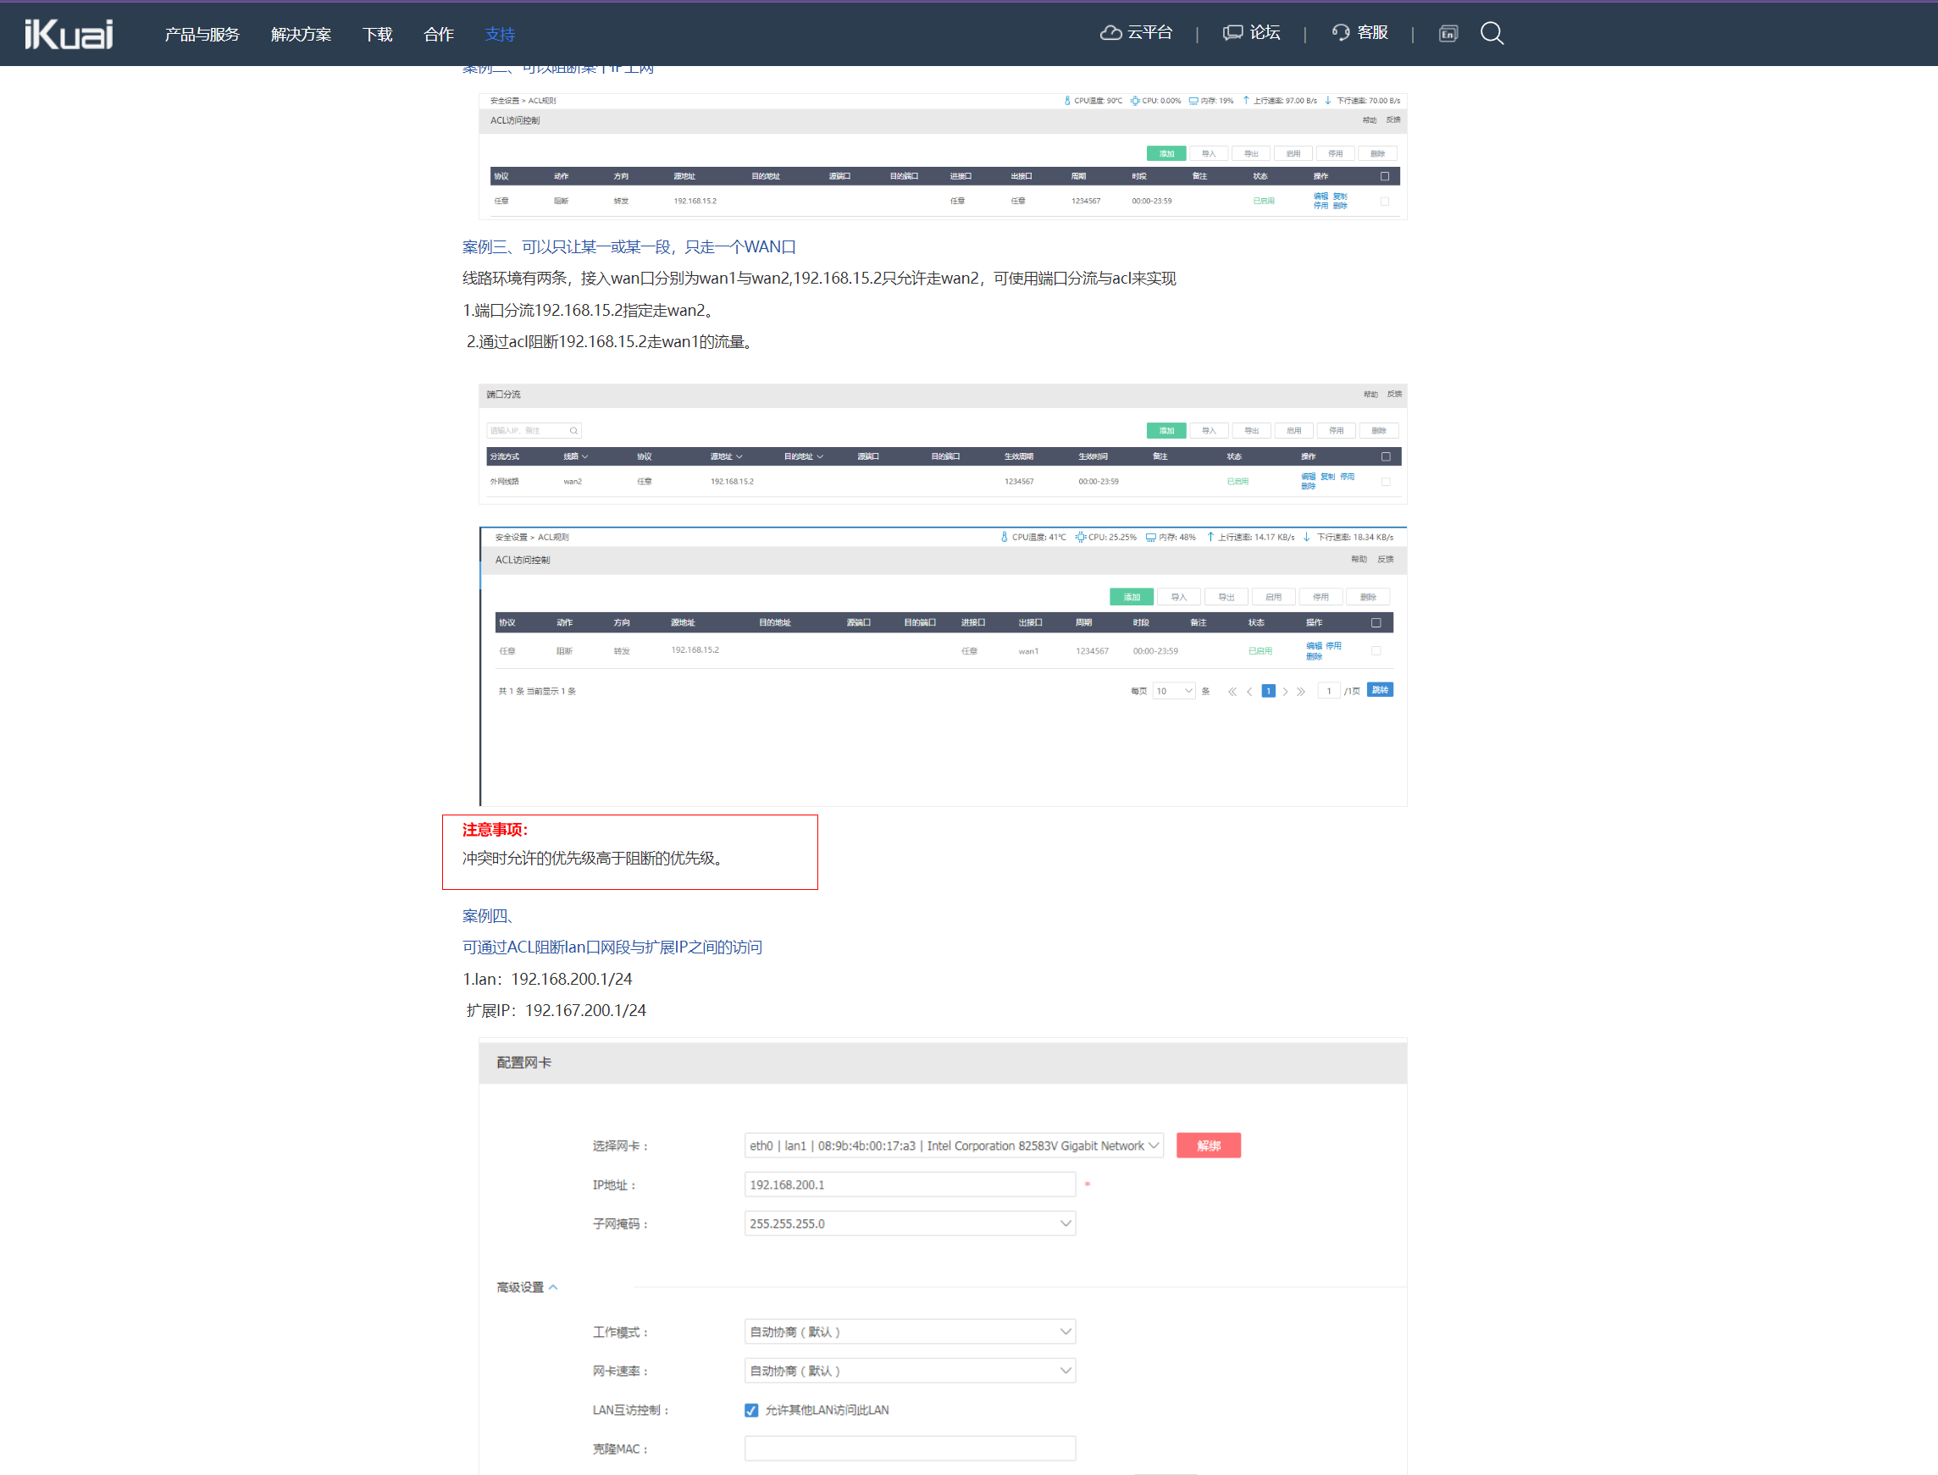Viewport: 1938px width, 1475px height.
Task: Go to next page arrow in ACL pagination
Action: [1285, 692]
